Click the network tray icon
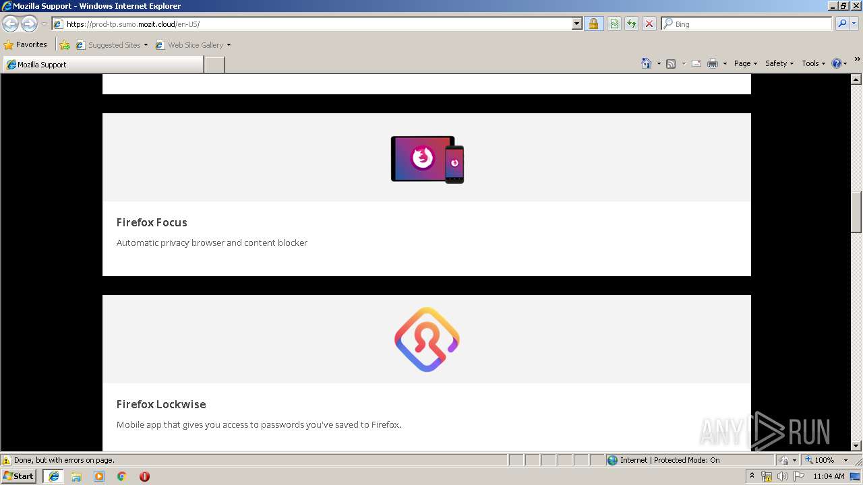Screen dimensions: 863x485 point(767,476)
